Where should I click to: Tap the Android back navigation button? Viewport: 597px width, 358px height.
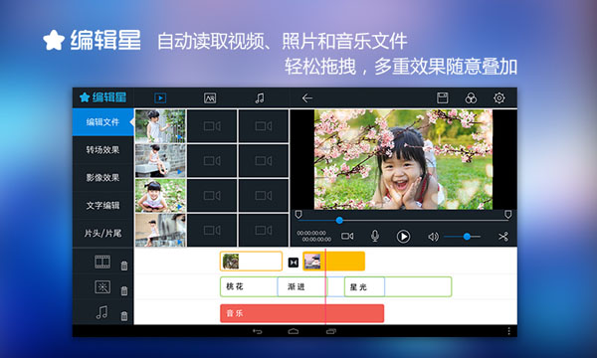(258, 331)
